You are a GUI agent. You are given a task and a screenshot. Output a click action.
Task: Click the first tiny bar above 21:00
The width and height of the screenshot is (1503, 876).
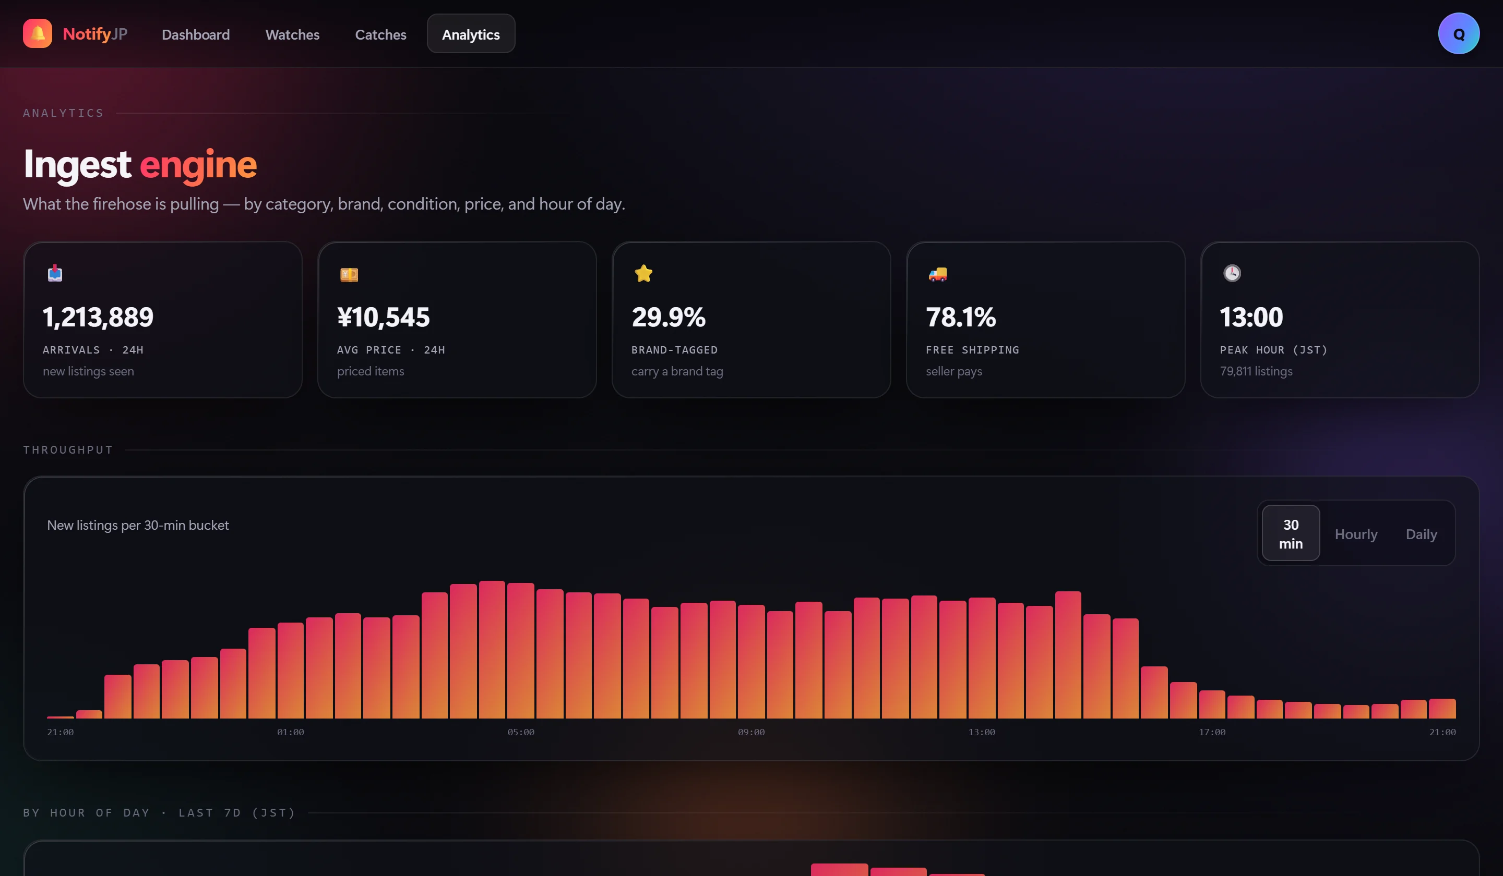60,717
